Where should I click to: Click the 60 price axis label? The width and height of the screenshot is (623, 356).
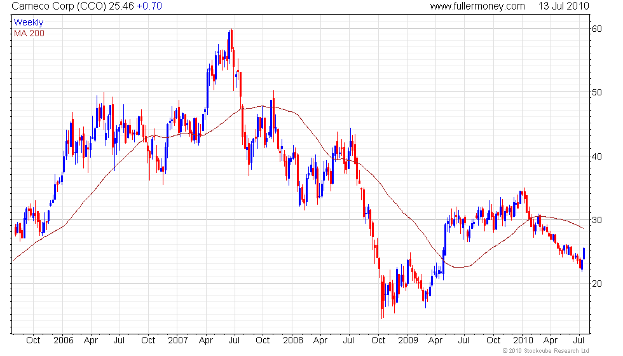click(x=597, y=29)
